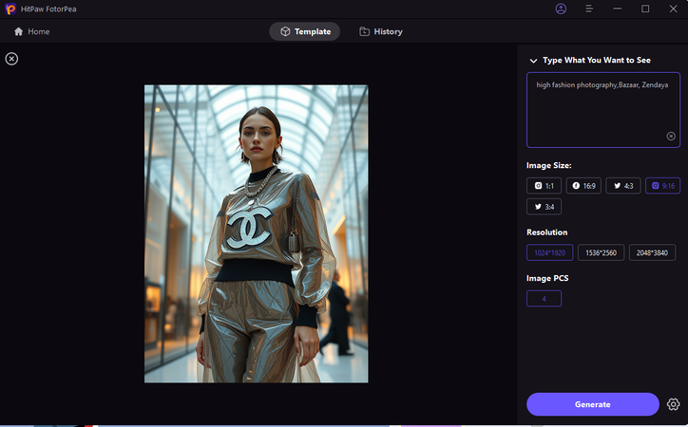688x427 pixels.
Task: Collapse the Type What You Want to See section
Action: pyautogui.click(x=533, y=61)
